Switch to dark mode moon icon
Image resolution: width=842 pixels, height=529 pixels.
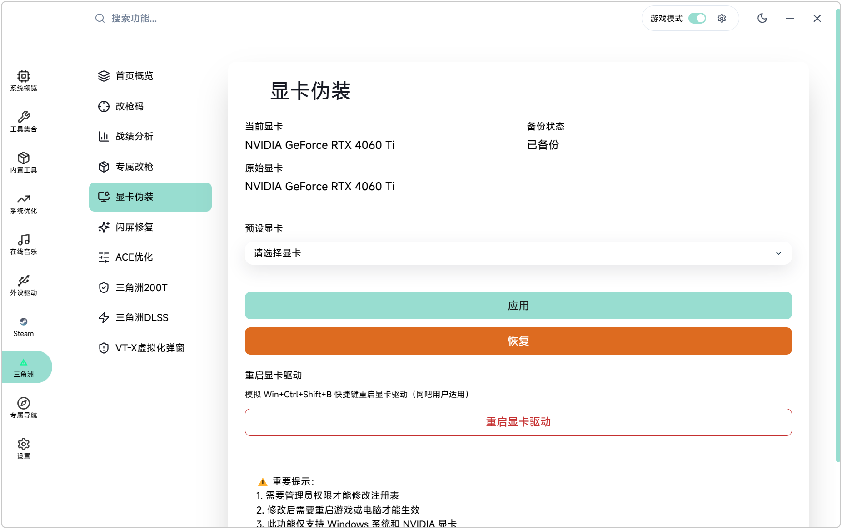click(x=762, y=18)
